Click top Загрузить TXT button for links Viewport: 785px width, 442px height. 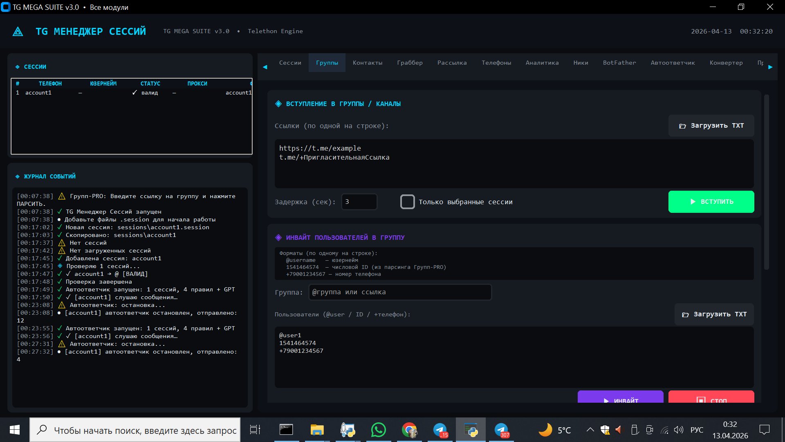point(711,126)
